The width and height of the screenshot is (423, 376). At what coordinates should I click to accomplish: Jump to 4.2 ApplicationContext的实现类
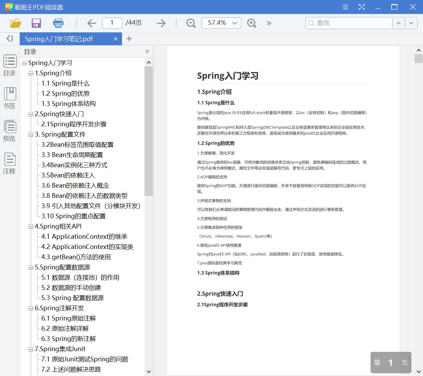click(x=87, y=247)
